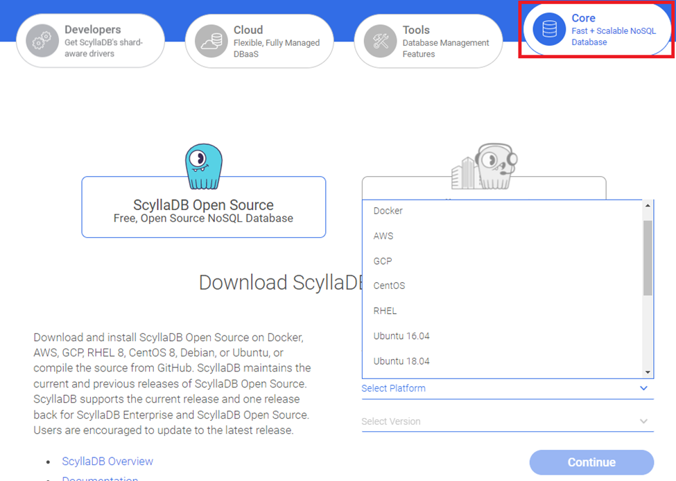The width and height of the screenshot is (676, 481).
Task: Open the Select Platform dropdown
Action: point(508,389)
